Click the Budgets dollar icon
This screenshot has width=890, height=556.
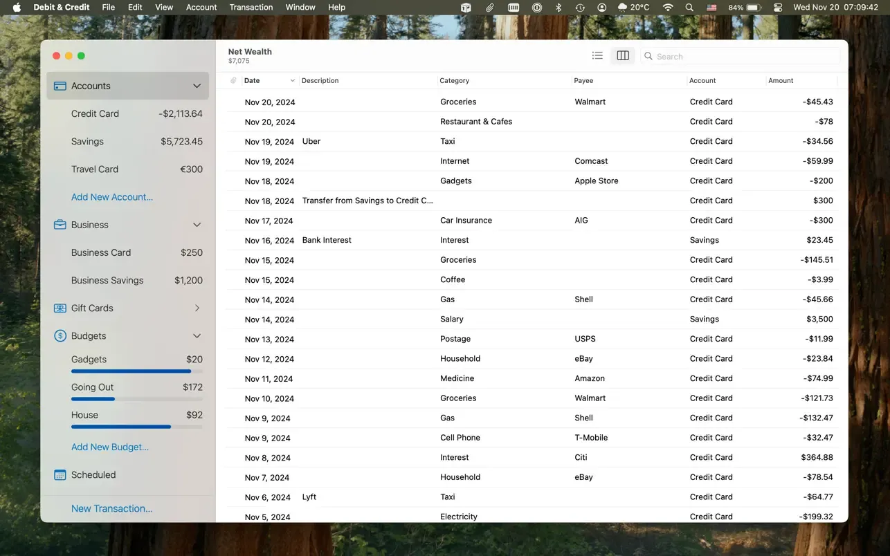pos(60,336)
